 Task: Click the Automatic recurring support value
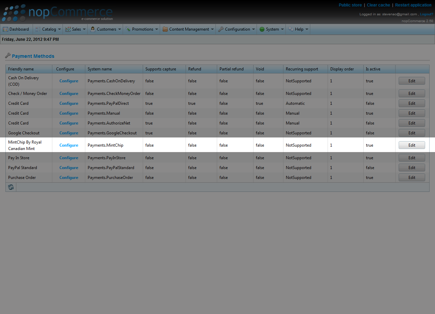coord(295,103)
